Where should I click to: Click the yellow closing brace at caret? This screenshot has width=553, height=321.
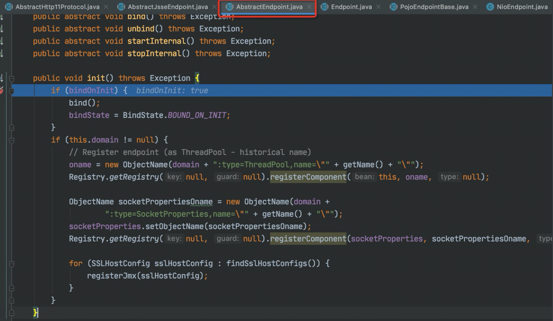[x=35, y=313]
